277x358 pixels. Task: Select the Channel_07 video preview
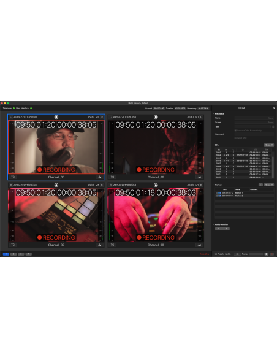56,215
